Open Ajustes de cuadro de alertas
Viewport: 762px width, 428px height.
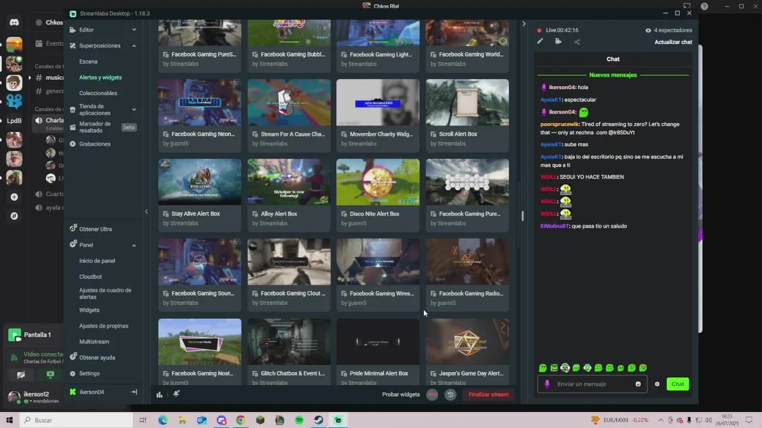tap(105, 294)
